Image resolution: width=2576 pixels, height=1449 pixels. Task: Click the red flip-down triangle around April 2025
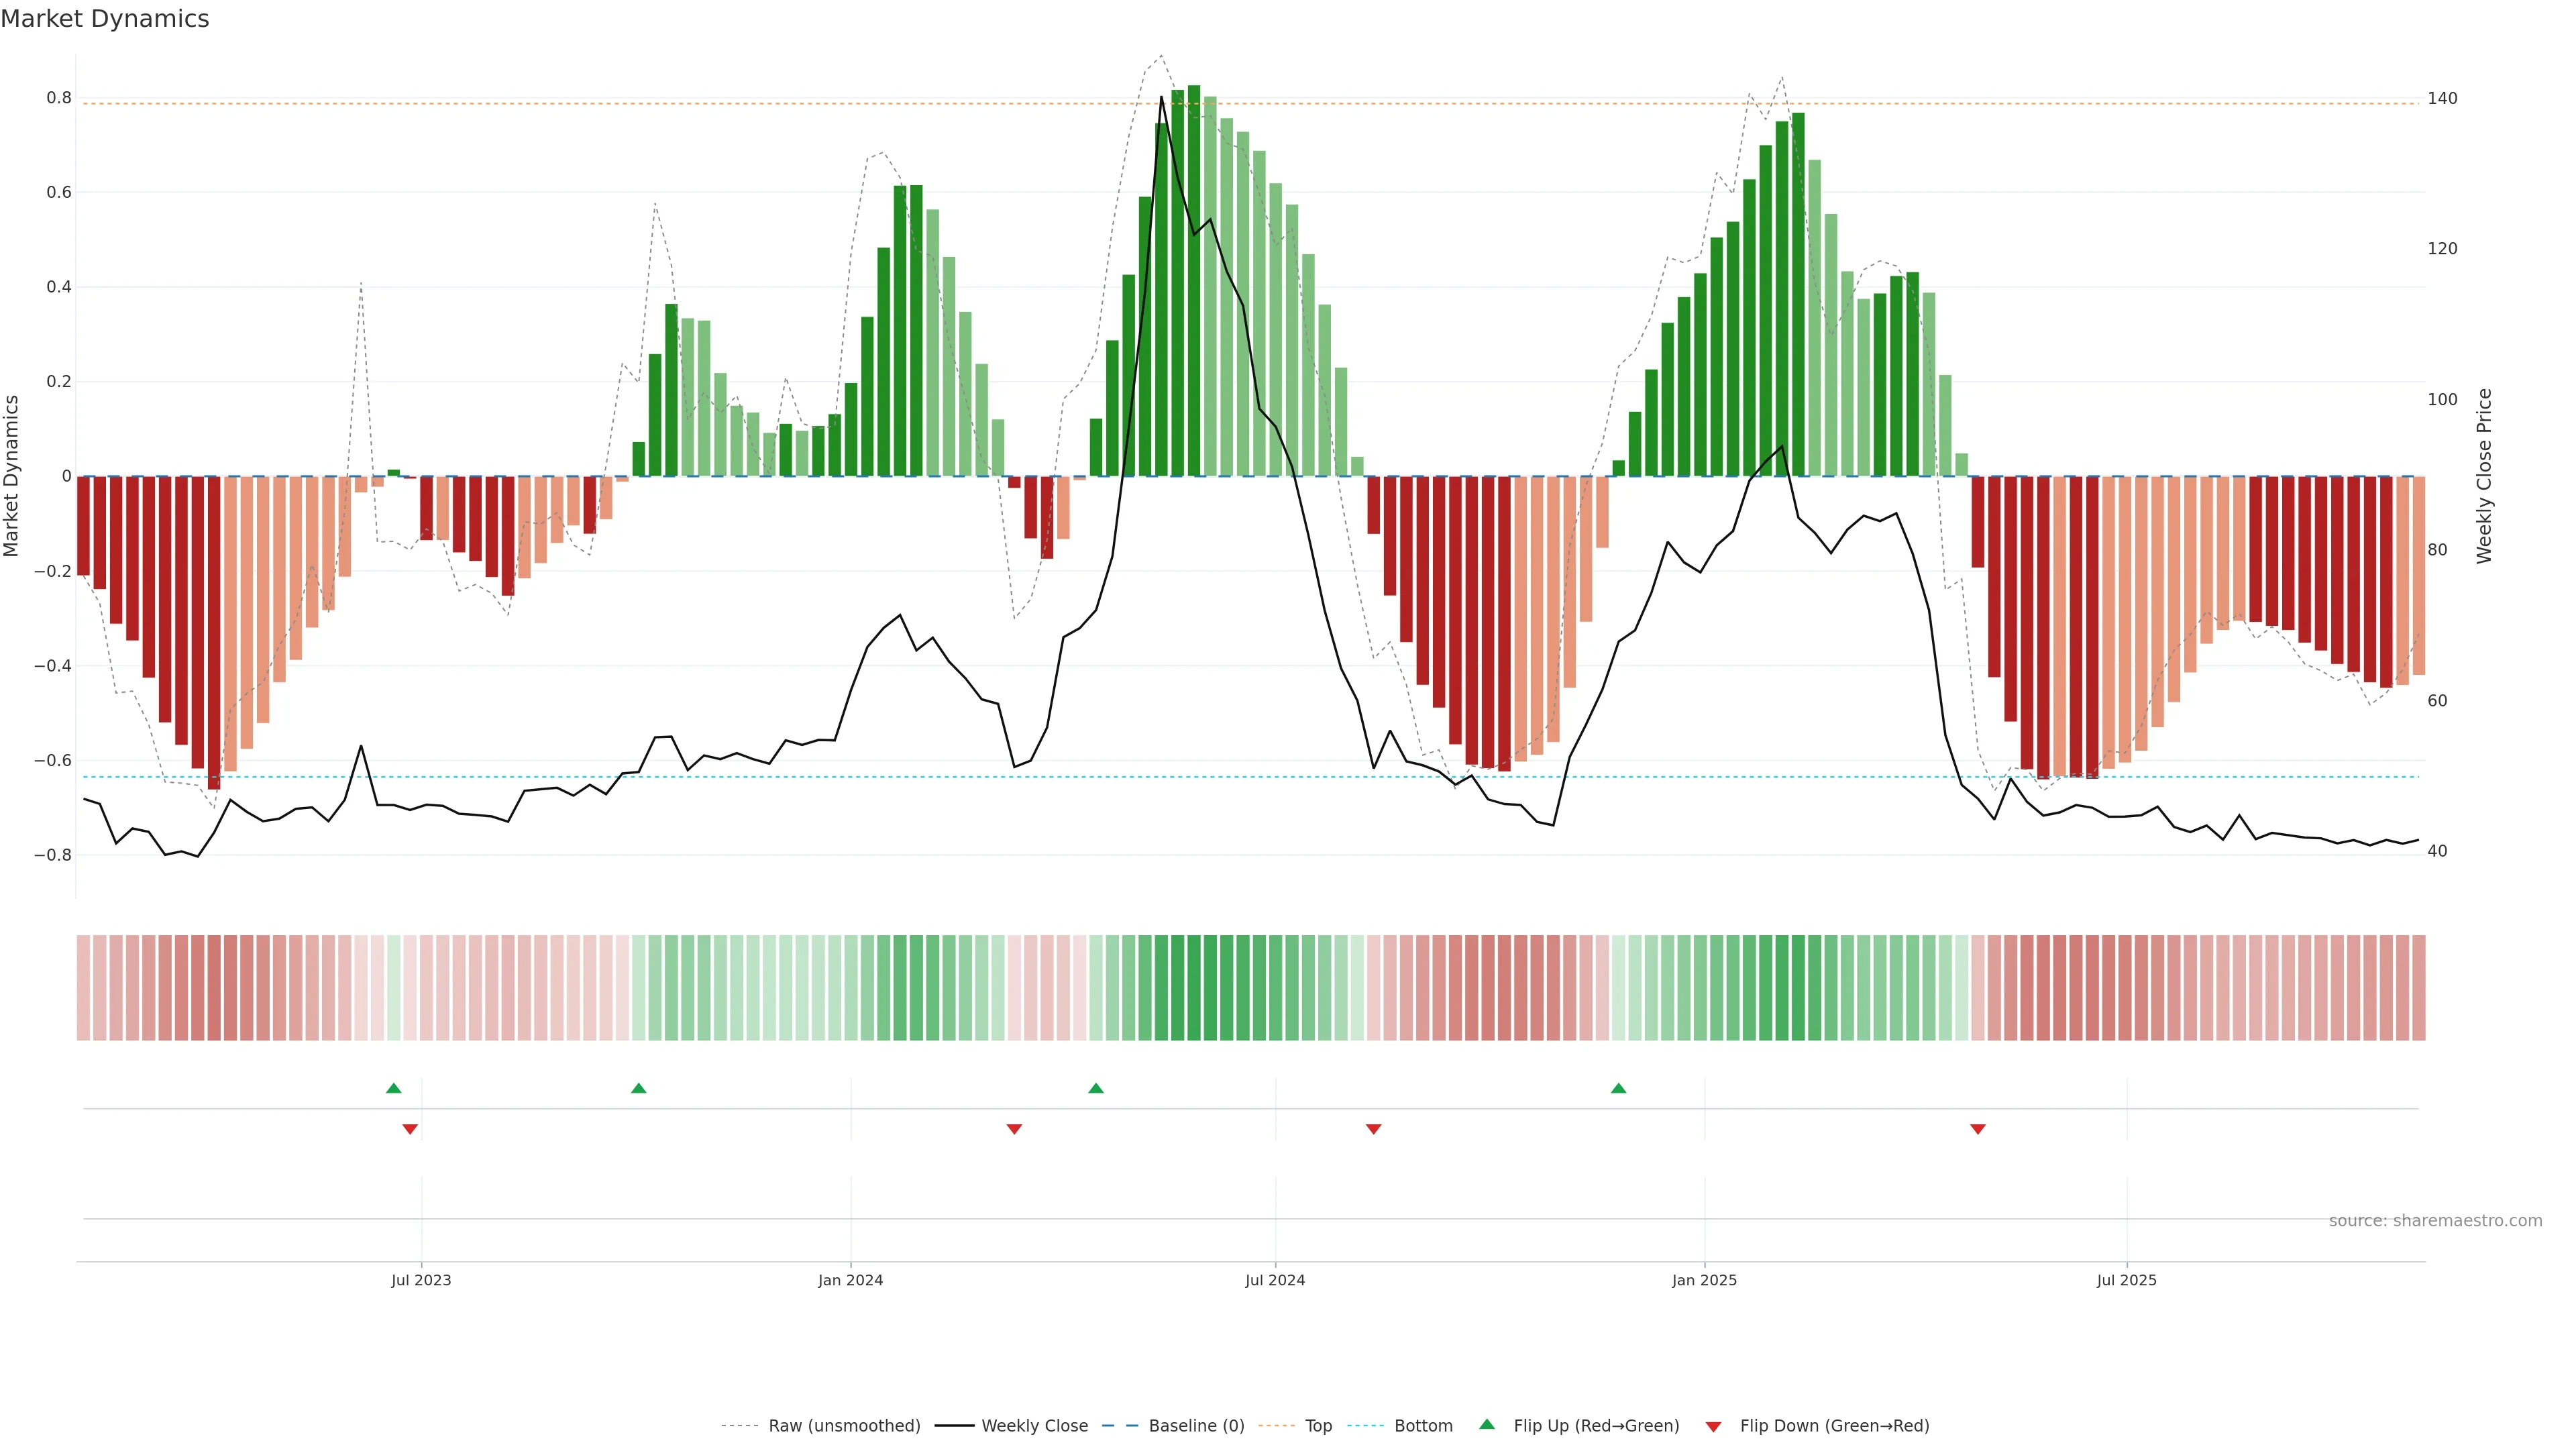pos(1978,1129)
